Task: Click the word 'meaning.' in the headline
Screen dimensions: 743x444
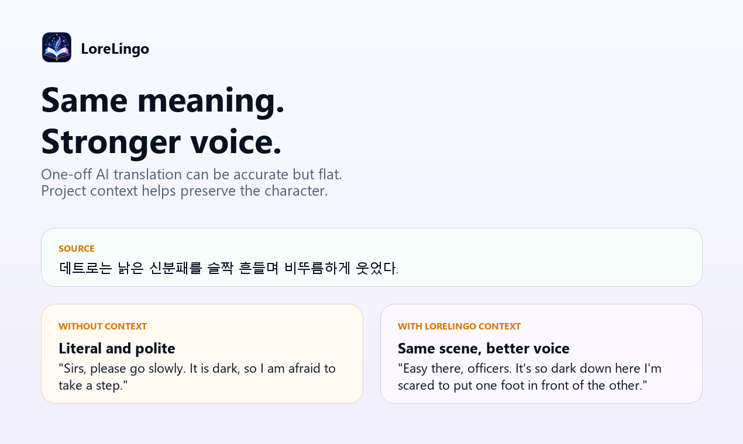Action: 211,99
